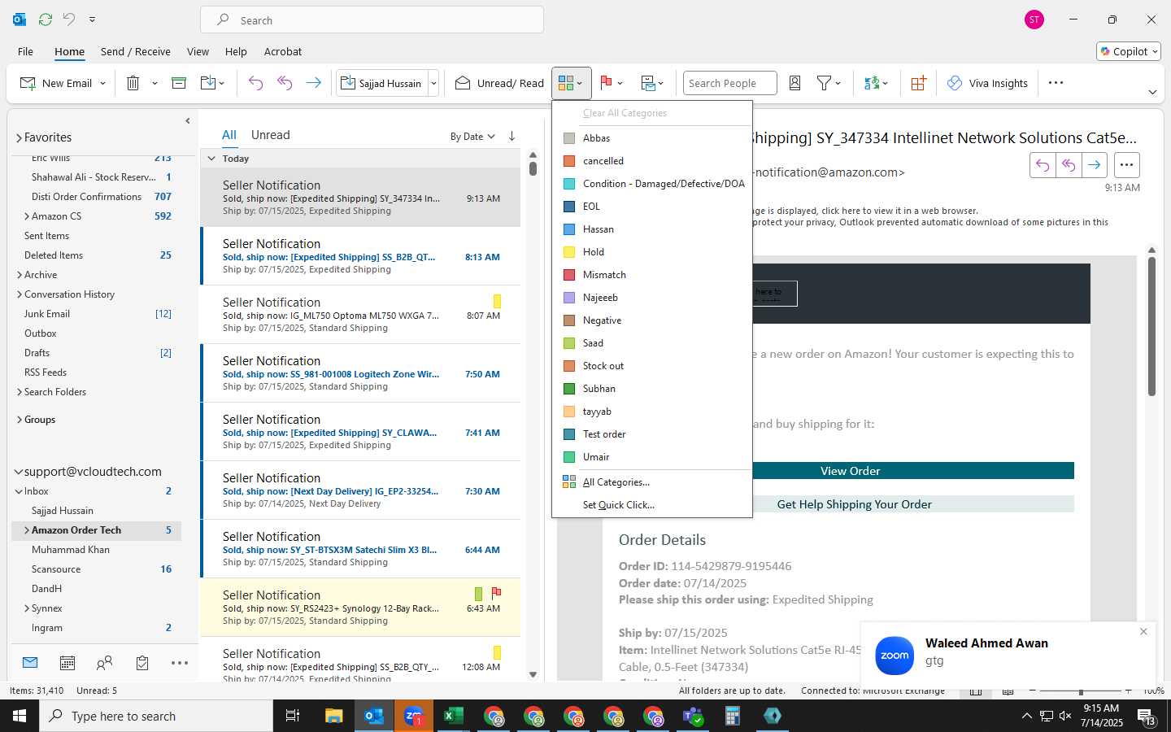Open Viva Insights

pyautogui.click(x=987, y=83)
